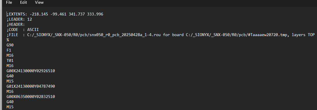This screenshot has width=317, height=110.
Task: Place cursor on the % line
Action: 8,40
